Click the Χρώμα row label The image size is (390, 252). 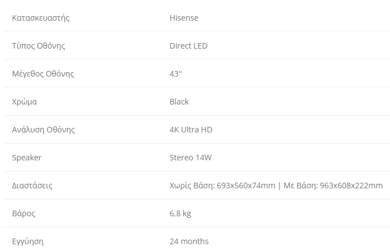[25, 102]
